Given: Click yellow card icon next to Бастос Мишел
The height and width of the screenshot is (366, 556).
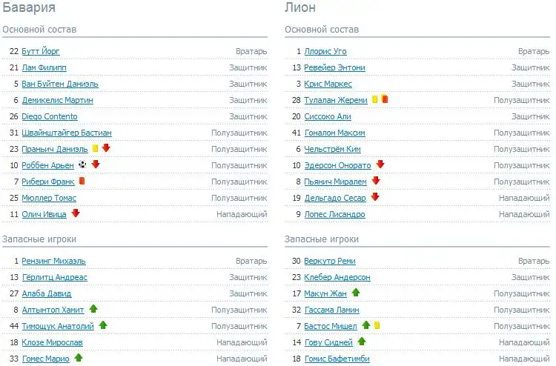Looking at the screenshot, I should tap(377, 325).
